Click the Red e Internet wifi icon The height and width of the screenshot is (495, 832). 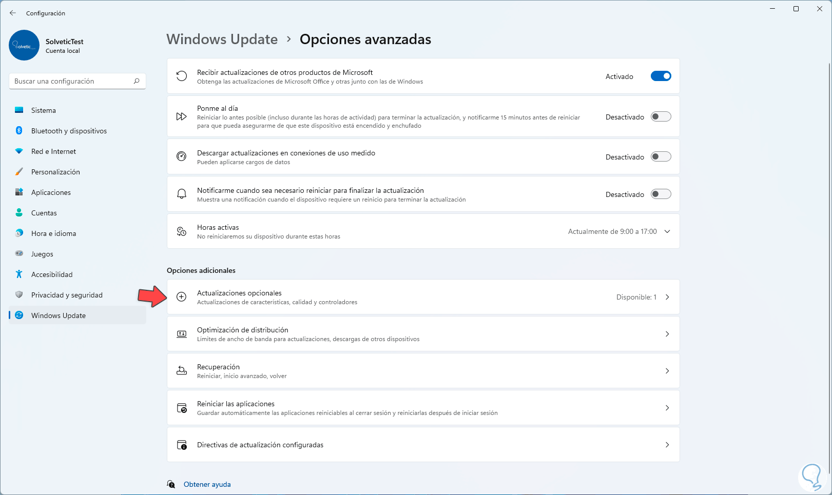point(19,151)
